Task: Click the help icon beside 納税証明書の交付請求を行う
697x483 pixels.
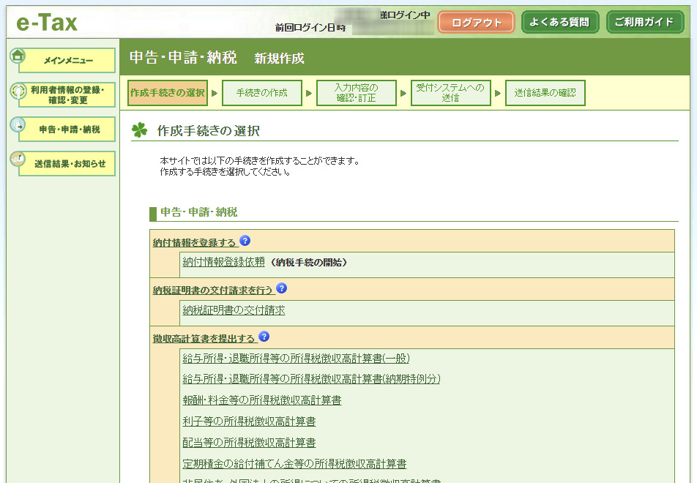Action: pyautogui.click(x=282, y=288)
